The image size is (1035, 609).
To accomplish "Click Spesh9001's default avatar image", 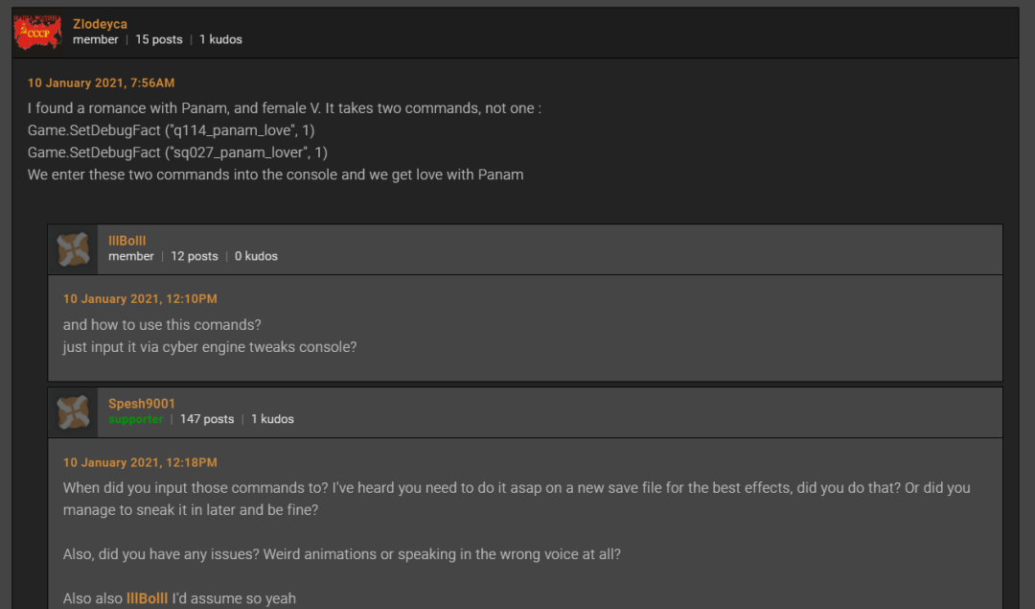I will 74,411.
